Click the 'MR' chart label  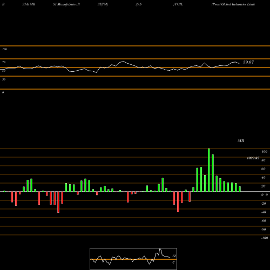pyautogui.click(x=241, y=140)
